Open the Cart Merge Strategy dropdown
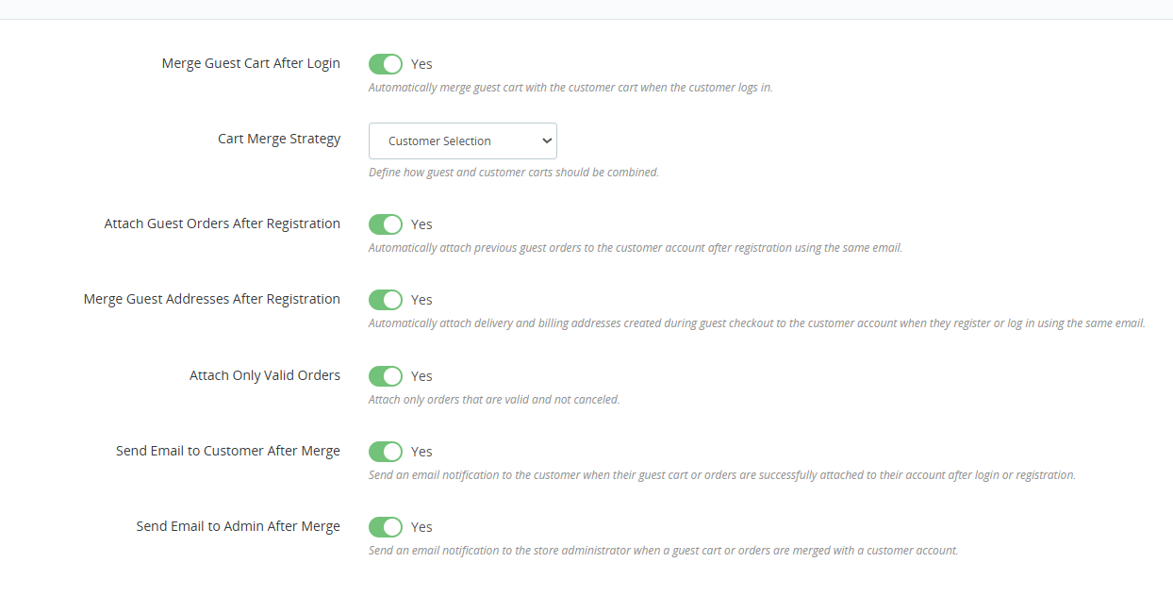 463,141
